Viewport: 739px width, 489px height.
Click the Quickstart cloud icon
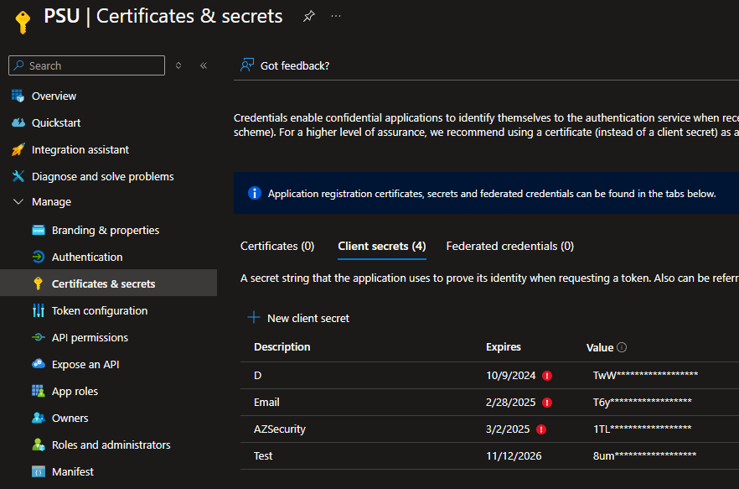[x=18, y=122]
